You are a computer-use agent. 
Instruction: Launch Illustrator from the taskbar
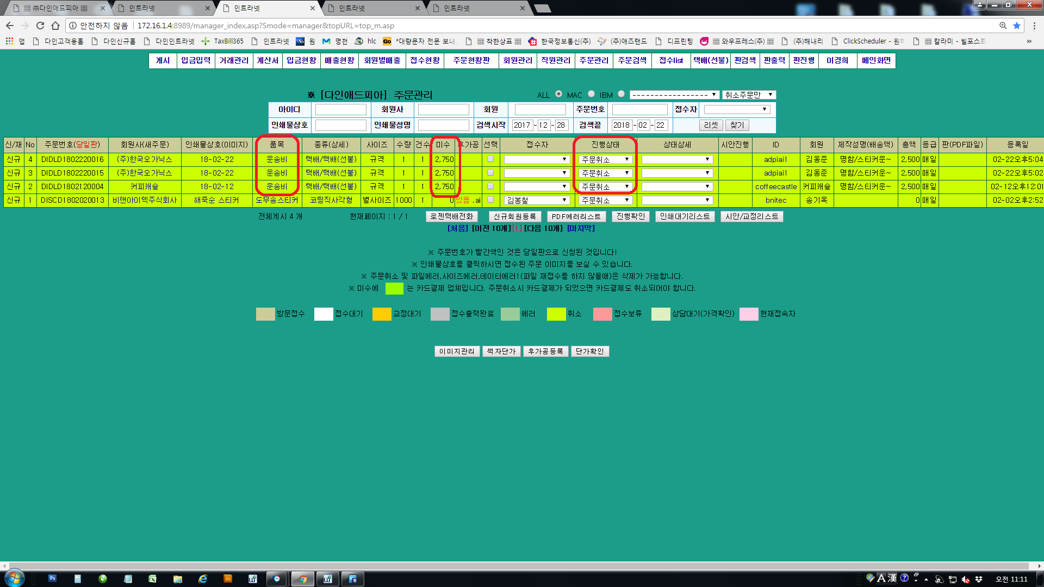click(x=228, y=579)
